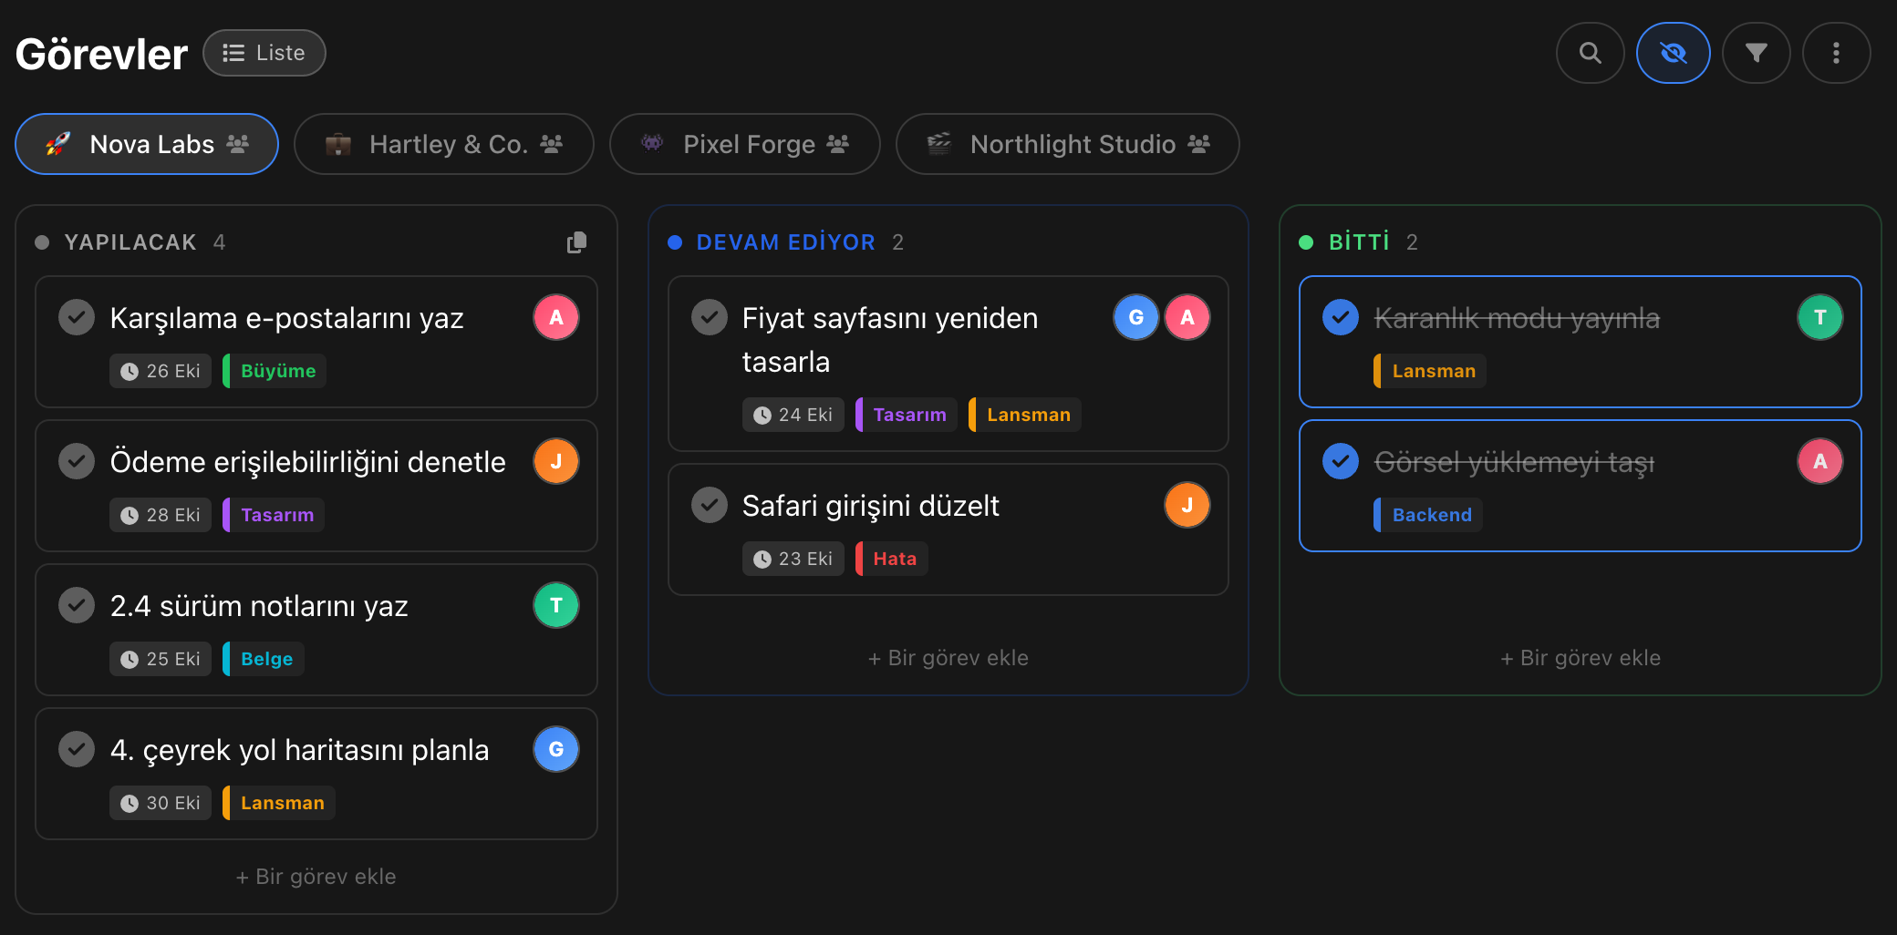Switch view using the Liste button

(x=264, y=53)
